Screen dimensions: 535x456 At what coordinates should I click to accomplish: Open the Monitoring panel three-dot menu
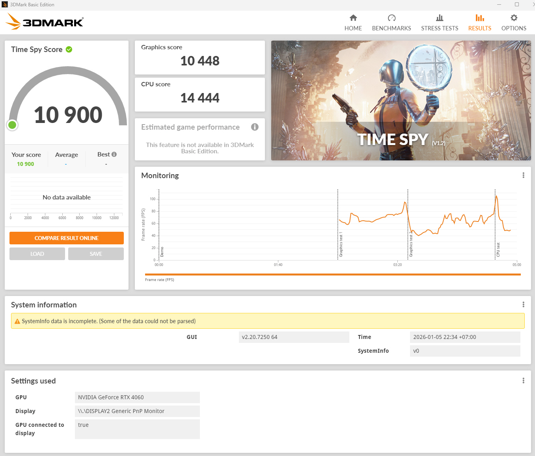click(523, 175)
